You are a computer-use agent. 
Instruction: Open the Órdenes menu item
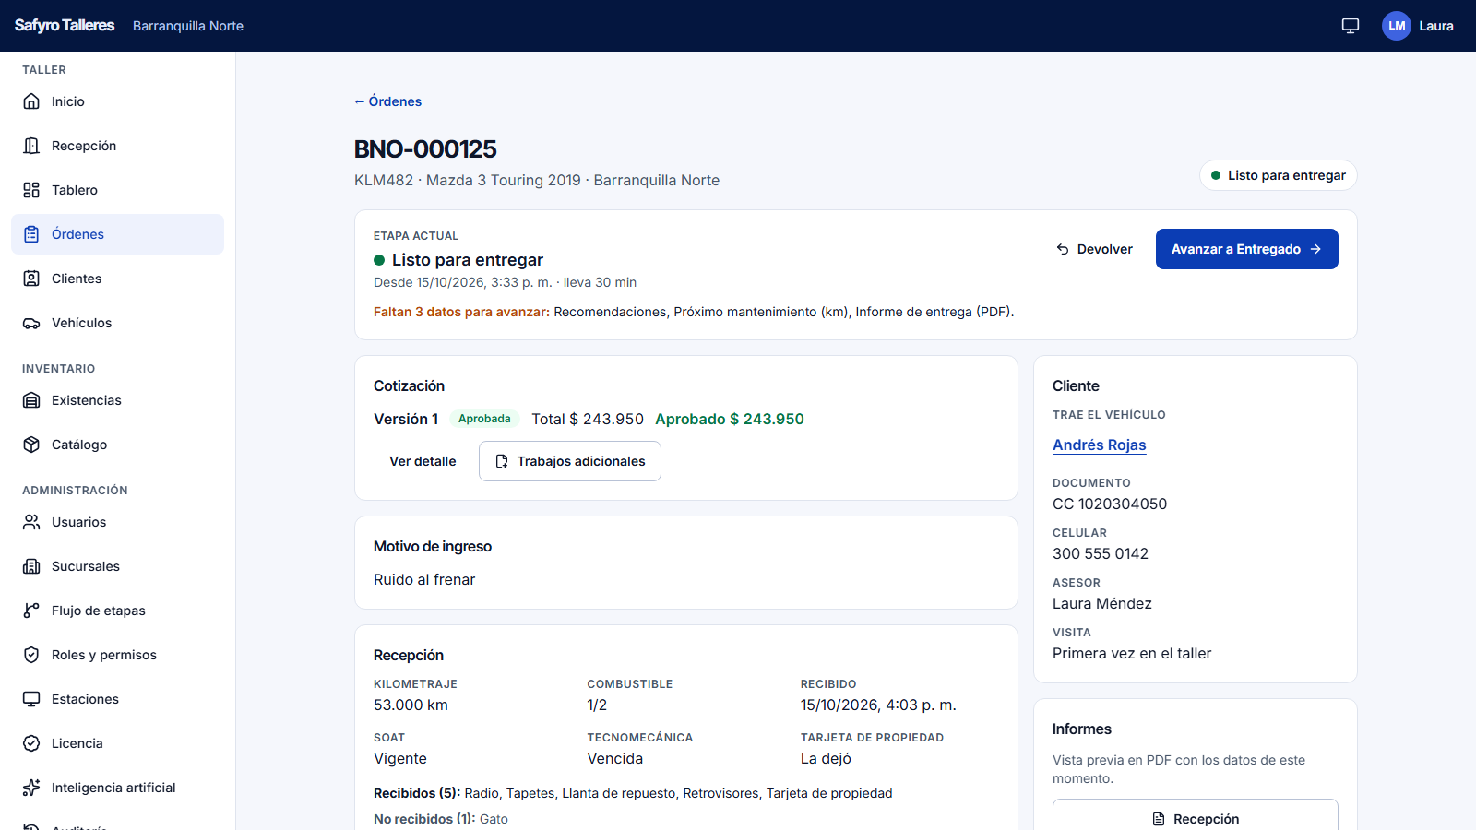117,234
